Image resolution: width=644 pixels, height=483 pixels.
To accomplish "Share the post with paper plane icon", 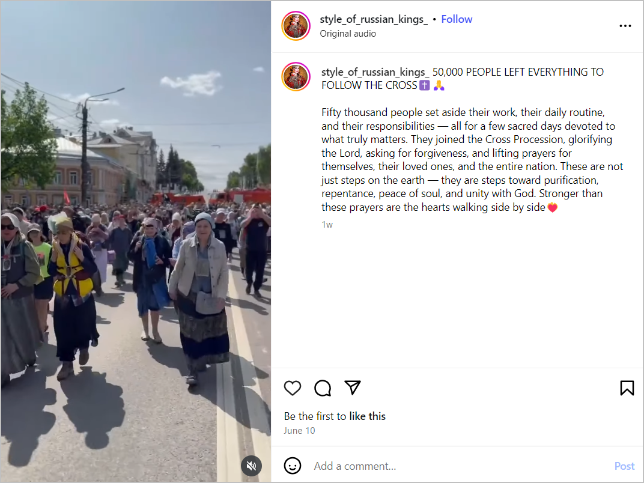I will click(353, 387).
